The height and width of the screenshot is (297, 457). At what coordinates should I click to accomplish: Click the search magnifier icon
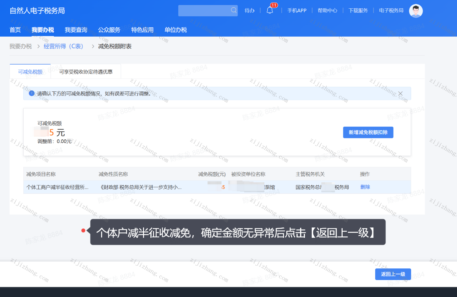(234, 10)
